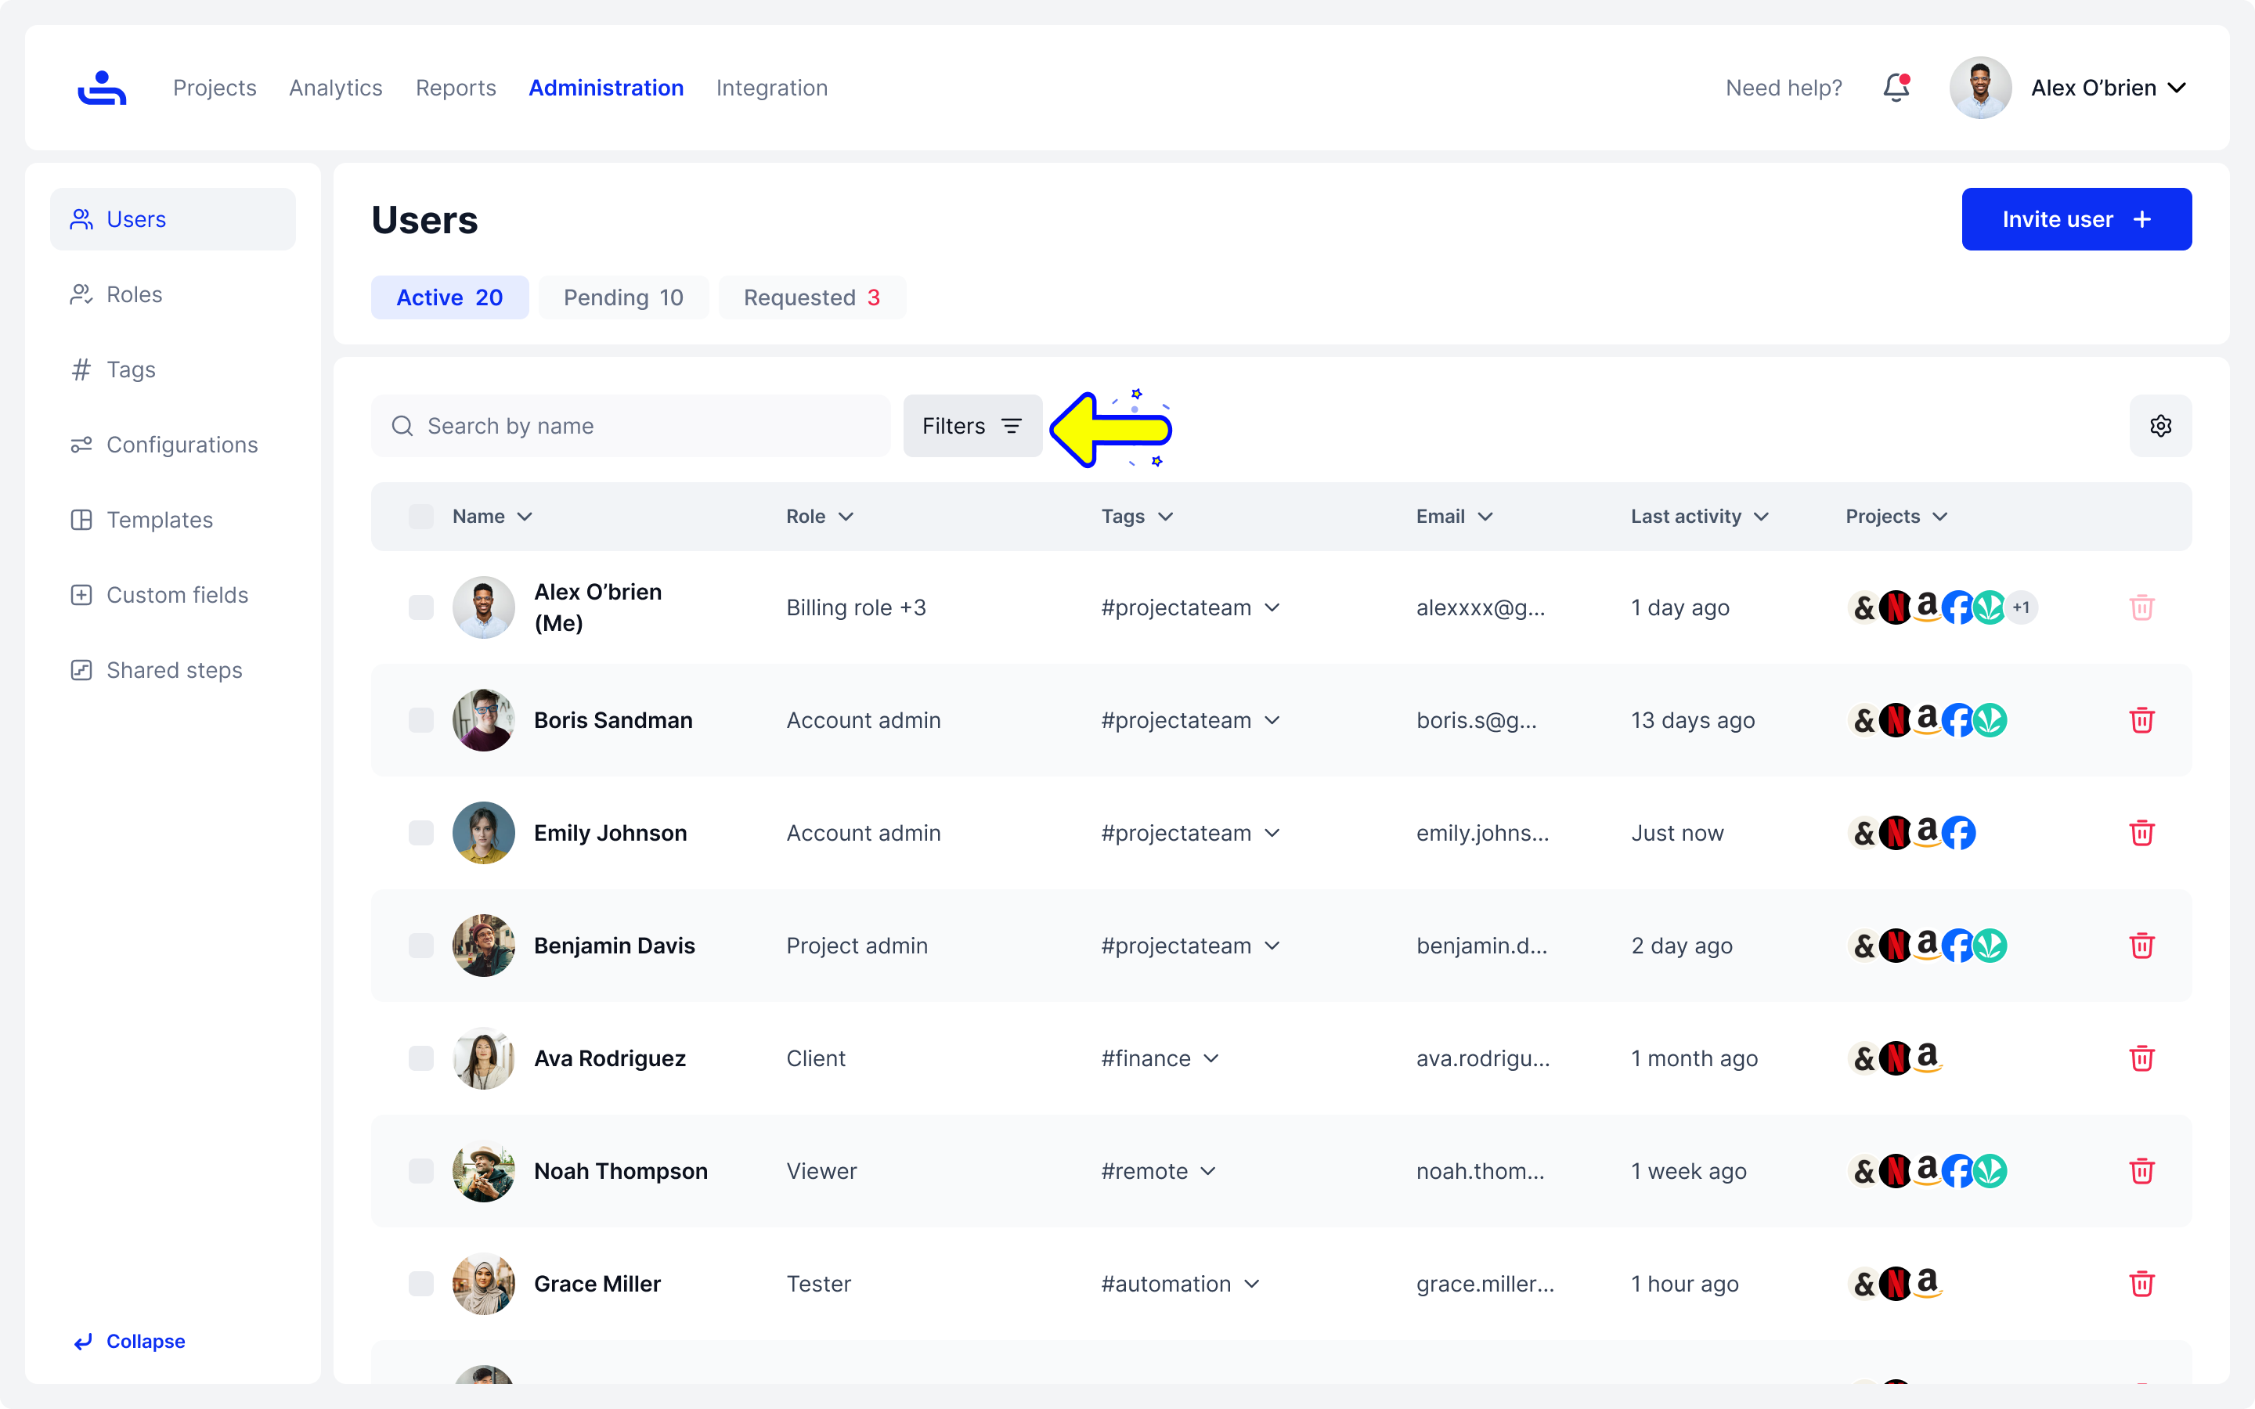The width and height of the screenshot is (2255, 1409).
Task: Open the Analytics menu item
Action: 335,88
